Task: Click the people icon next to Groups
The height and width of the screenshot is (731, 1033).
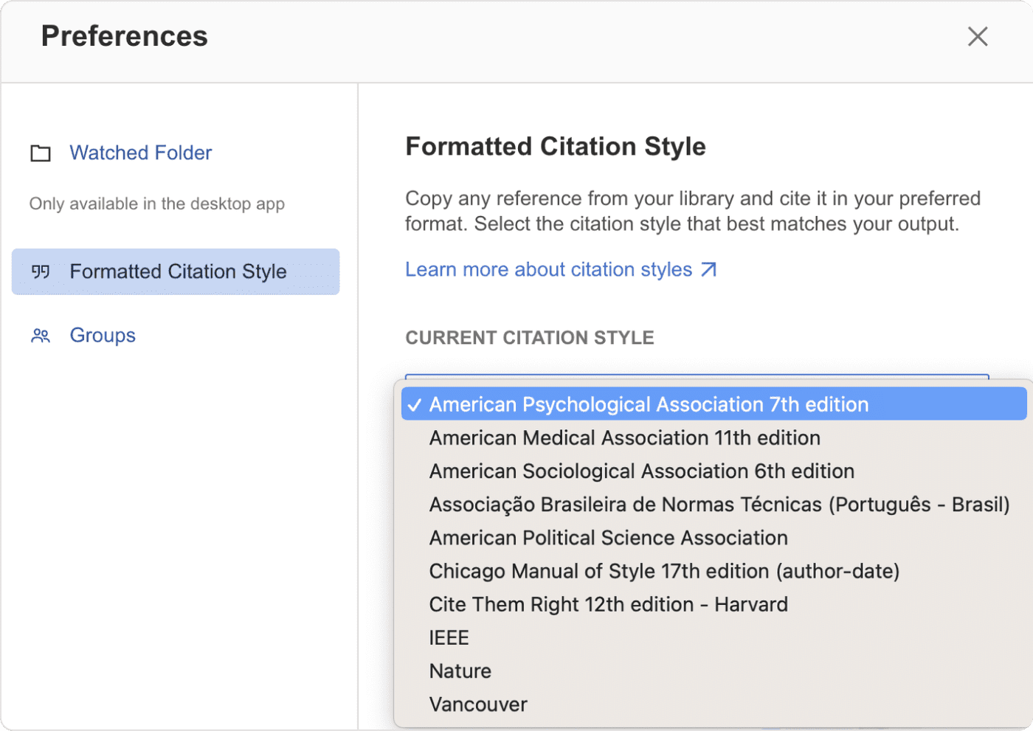Action: [40, 336]
